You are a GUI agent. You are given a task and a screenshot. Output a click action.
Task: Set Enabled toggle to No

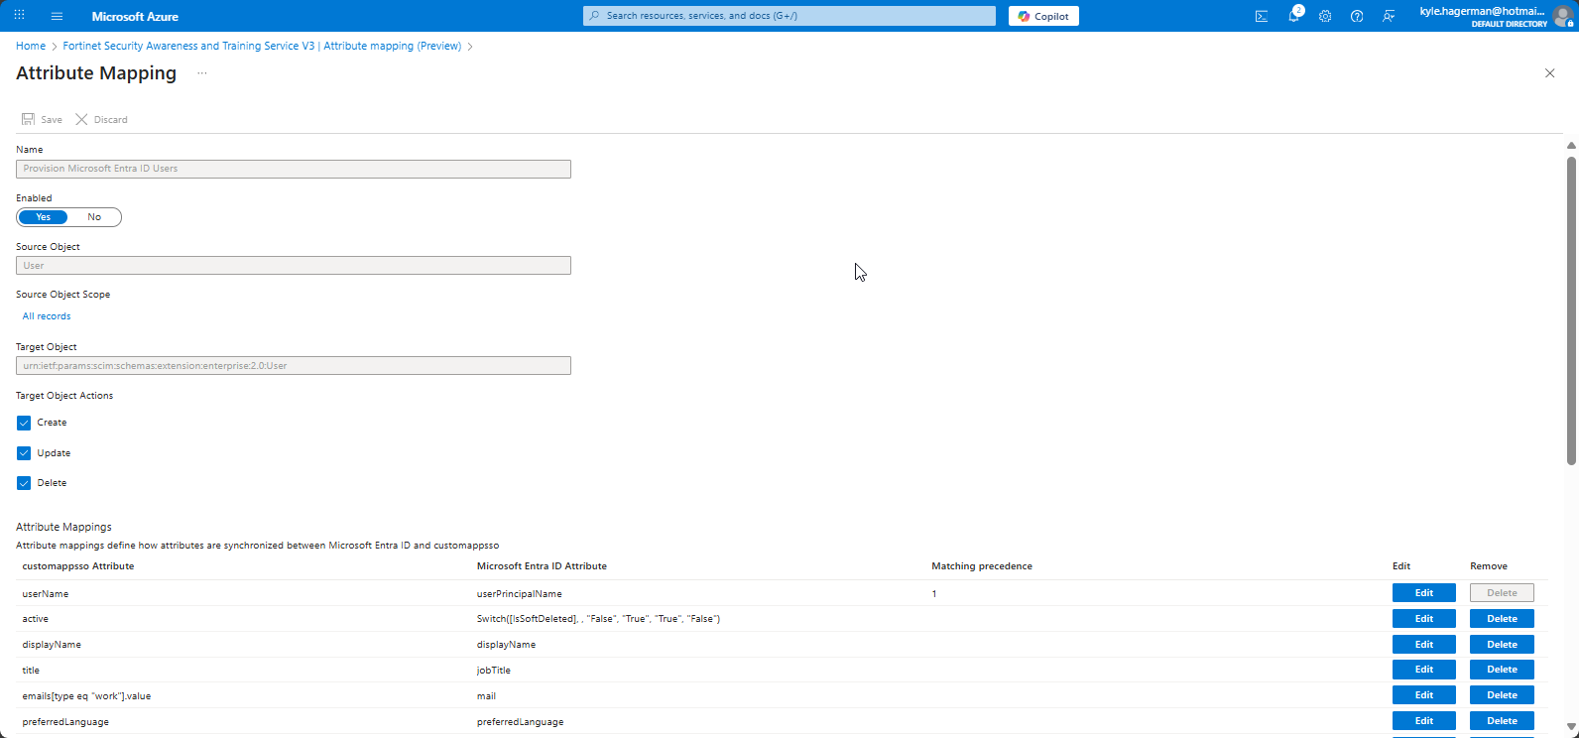[94, 217]
